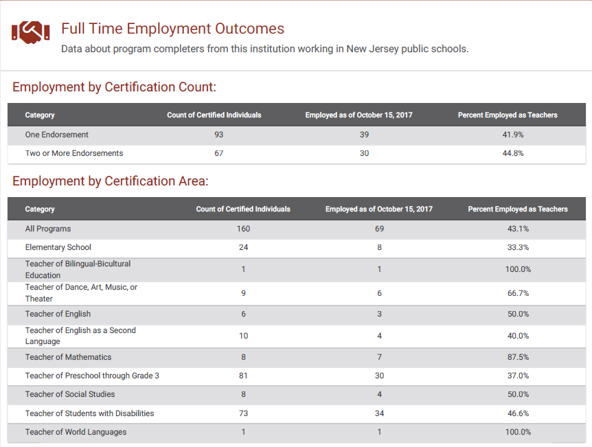Click the All Programs row label
Screen dimensions: 592x447
(x=48, y=229)
